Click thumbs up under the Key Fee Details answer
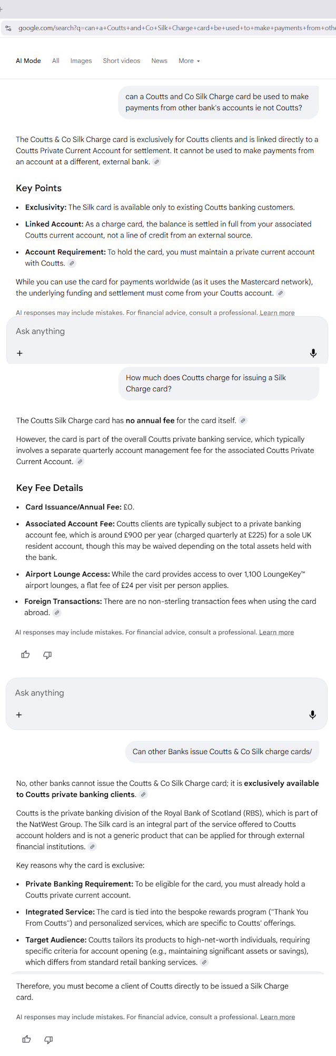Viewport: 336px width, 1056px height. 25,655
